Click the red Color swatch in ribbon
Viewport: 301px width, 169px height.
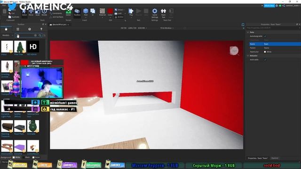coord(110,11)
